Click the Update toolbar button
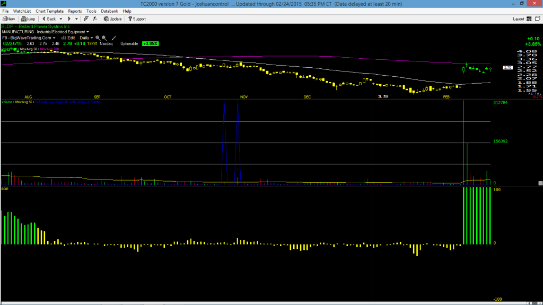 pos(113,19)
